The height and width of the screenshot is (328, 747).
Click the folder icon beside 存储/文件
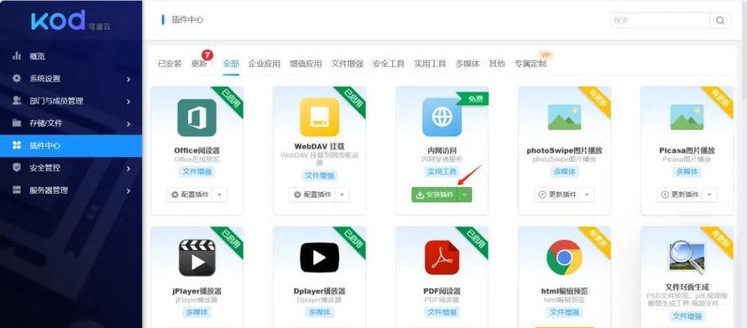17,123
